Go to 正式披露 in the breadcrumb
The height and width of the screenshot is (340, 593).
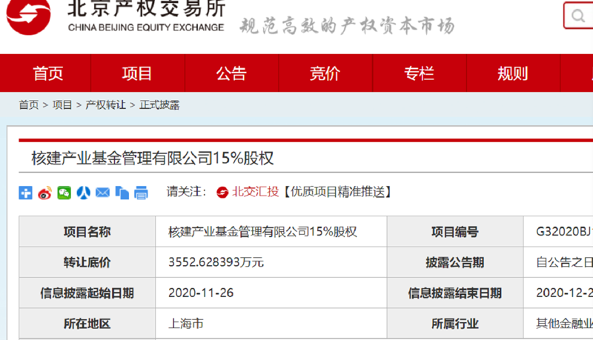click(x=159, y=104)
